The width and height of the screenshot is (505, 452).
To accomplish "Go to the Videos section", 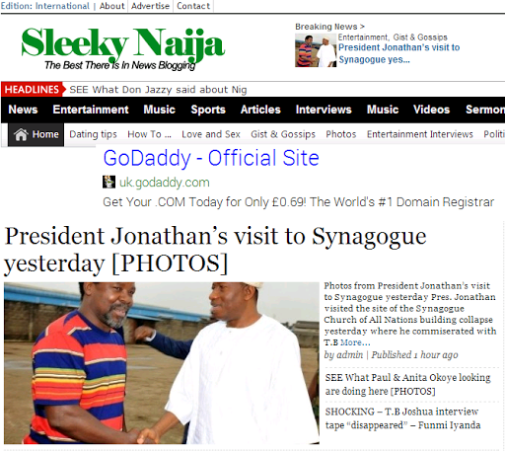I will pyautogui.click(x=431, y=110).
